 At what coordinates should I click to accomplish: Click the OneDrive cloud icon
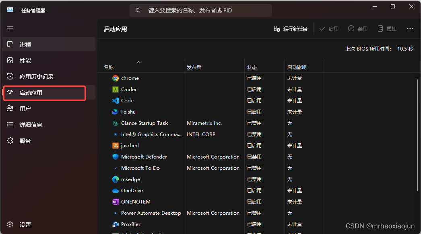click(x=116, y=191)
